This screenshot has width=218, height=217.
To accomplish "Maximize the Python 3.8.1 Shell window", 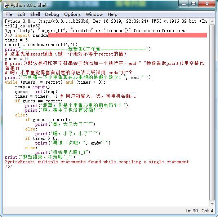I will [194, 4].
